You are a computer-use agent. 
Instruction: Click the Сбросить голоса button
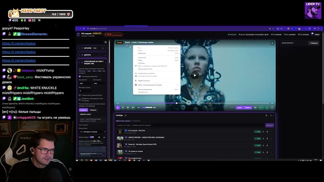click(x=85, y=114)
